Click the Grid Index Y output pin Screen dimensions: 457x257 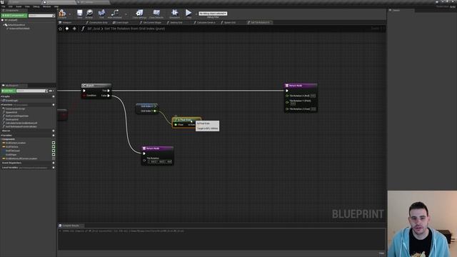coord(155,111)
